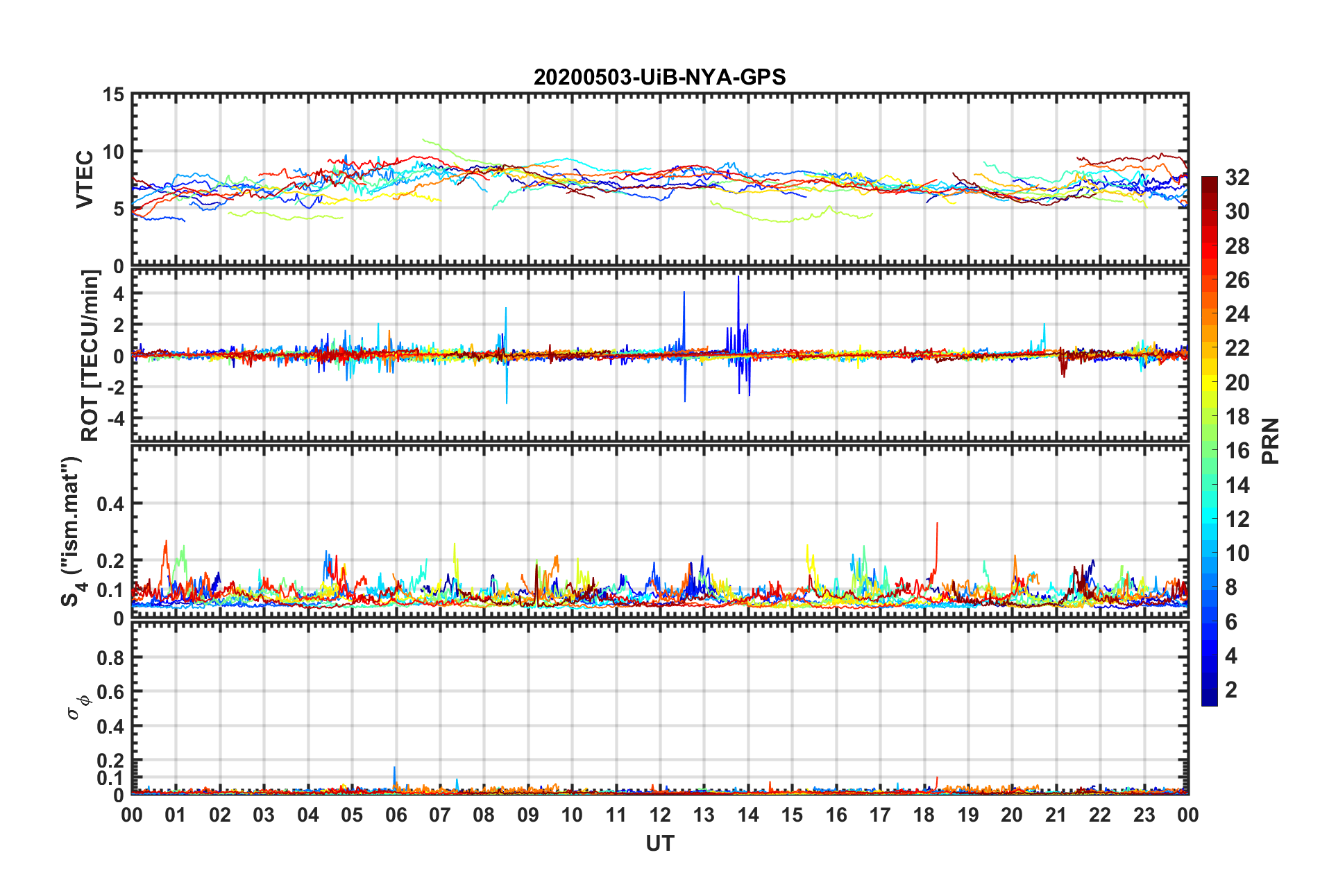The image size is (1320, 882).
Task: Click the x-axis hour label "09"
Action: click(528, 815)
